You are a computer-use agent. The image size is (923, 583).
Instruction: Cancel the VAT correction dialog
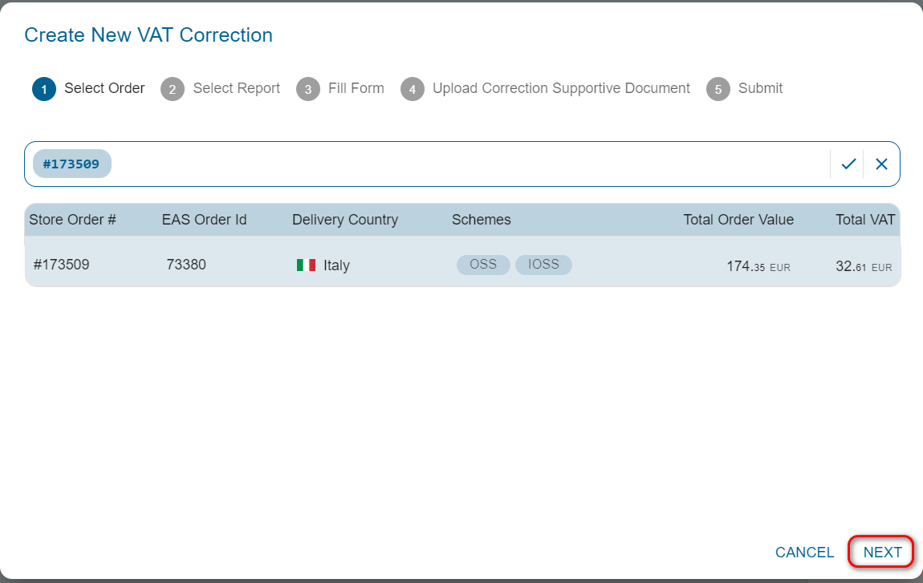[804, 553]
